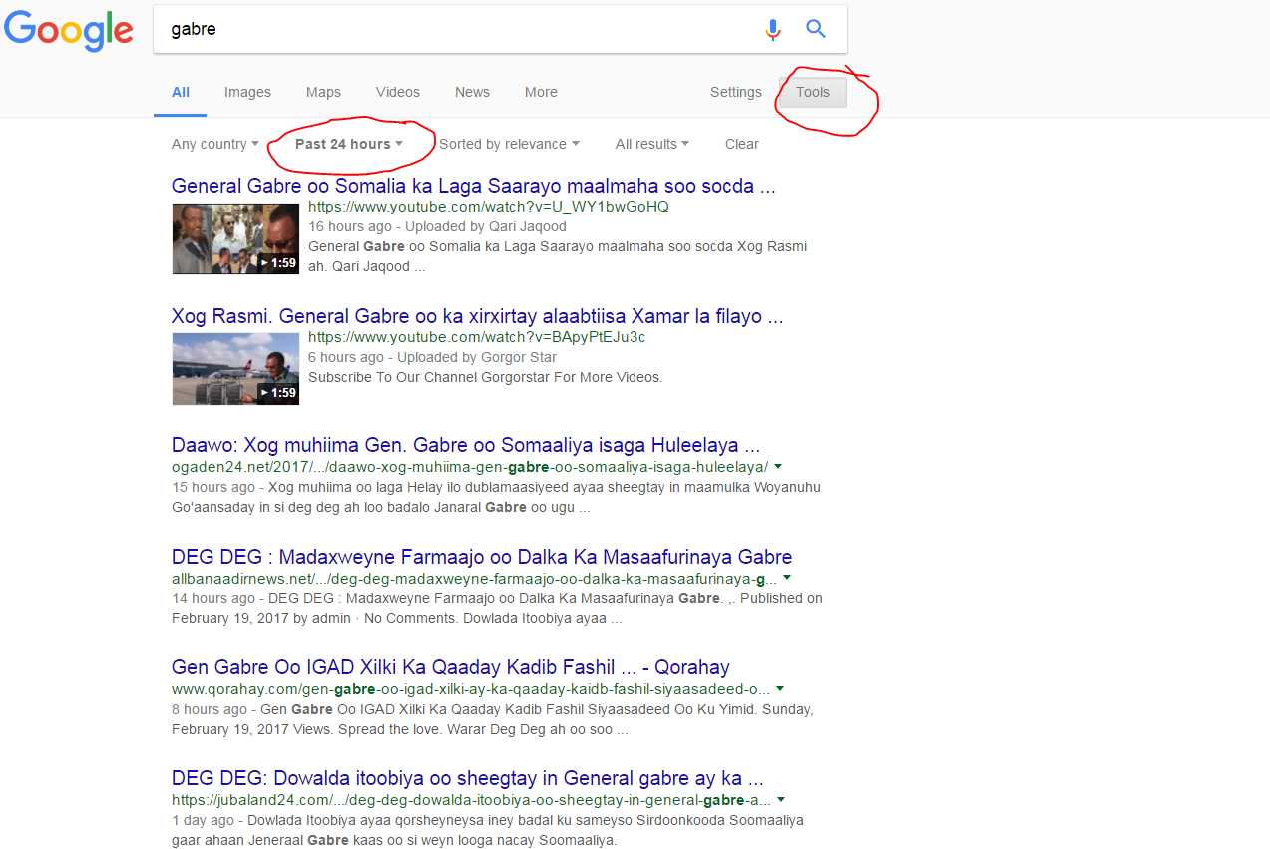Open DEG DEG: Dowalda itoobiya result
The height and width of the screenshot is (849, 1270).
tap(468, 778)
